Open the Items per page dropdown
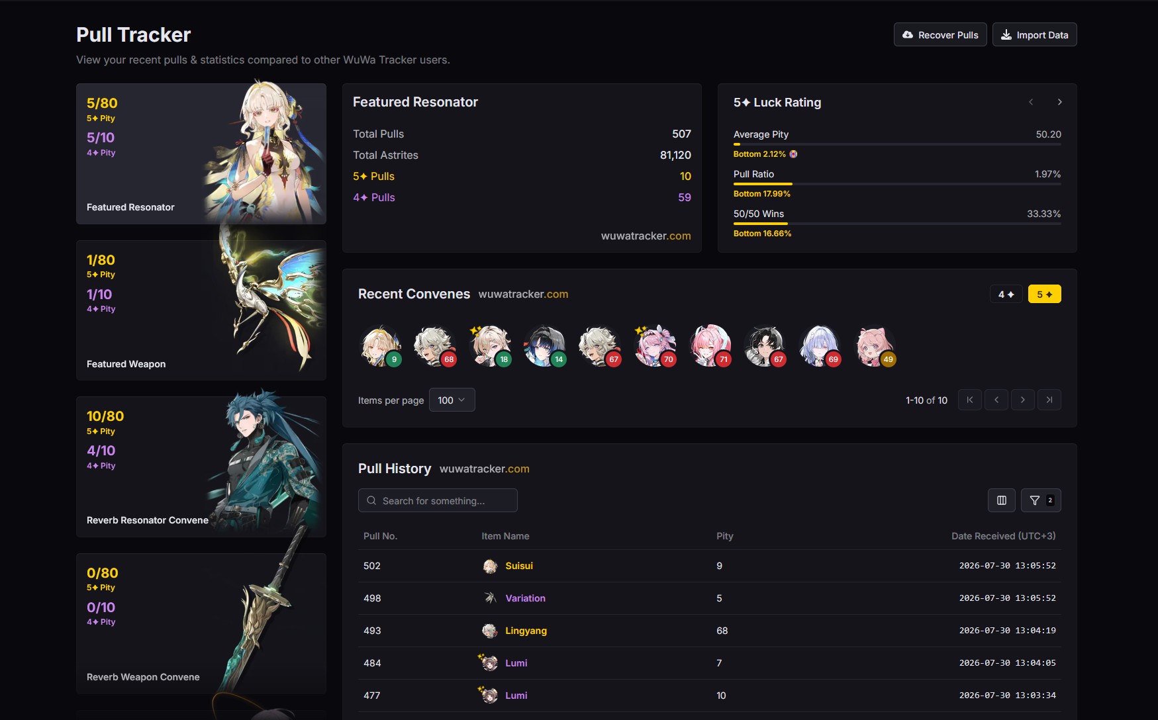The image size is (1158, 720). pyautogui.click(x=452, y=400)
